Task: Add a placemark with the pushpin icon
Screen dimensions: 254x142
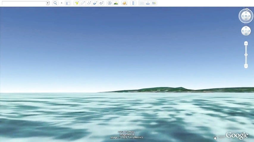Action: click(x=77, y=3)
